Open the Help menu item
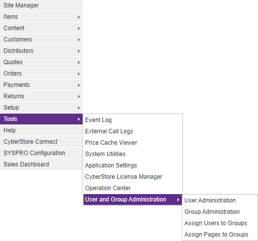This screenshot has width=258, height=241. [x=41, y=130]
